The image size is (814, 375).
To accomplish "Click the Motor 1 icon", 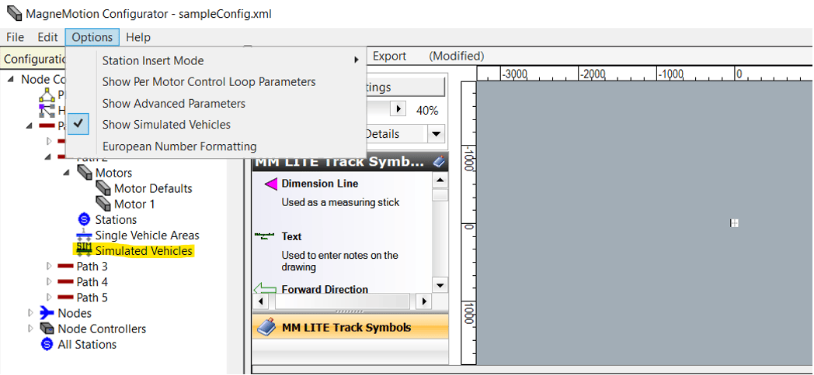I will 103,204.
